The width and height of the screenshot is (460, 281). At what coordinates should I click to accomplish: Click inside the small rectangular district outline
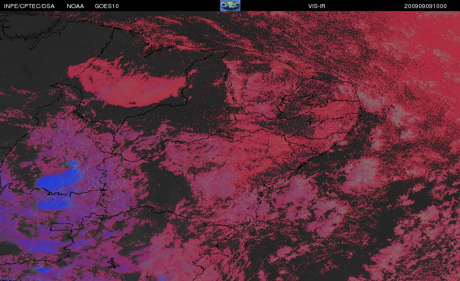62,227
